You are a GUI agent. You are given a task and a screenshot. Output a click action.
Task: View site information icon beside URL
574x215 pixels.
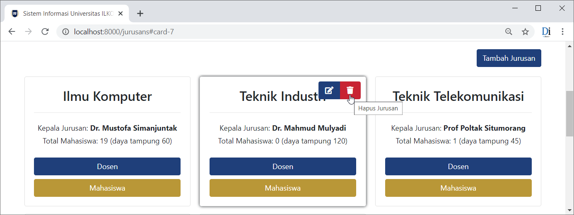[x=65, y=31]
